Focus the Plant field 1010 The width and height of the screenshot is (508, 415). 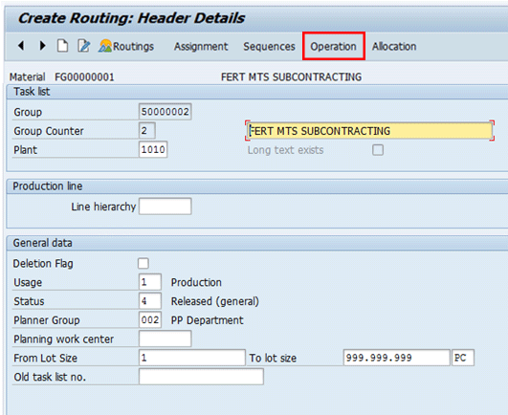pyautogui.click(x=153, y=149)
